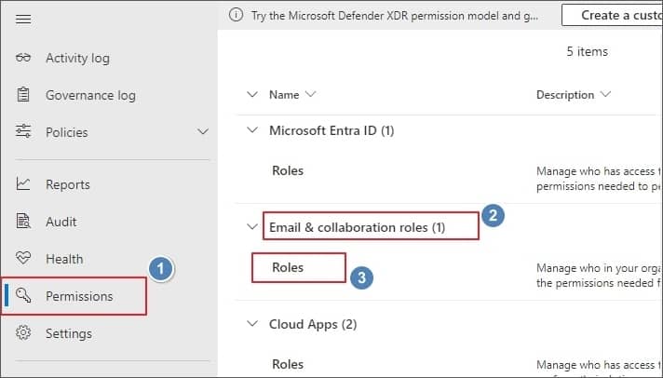The height and width of the screenshot is (378, 663).
Task: Click the Reports chart icon
Action: [23, 184]
